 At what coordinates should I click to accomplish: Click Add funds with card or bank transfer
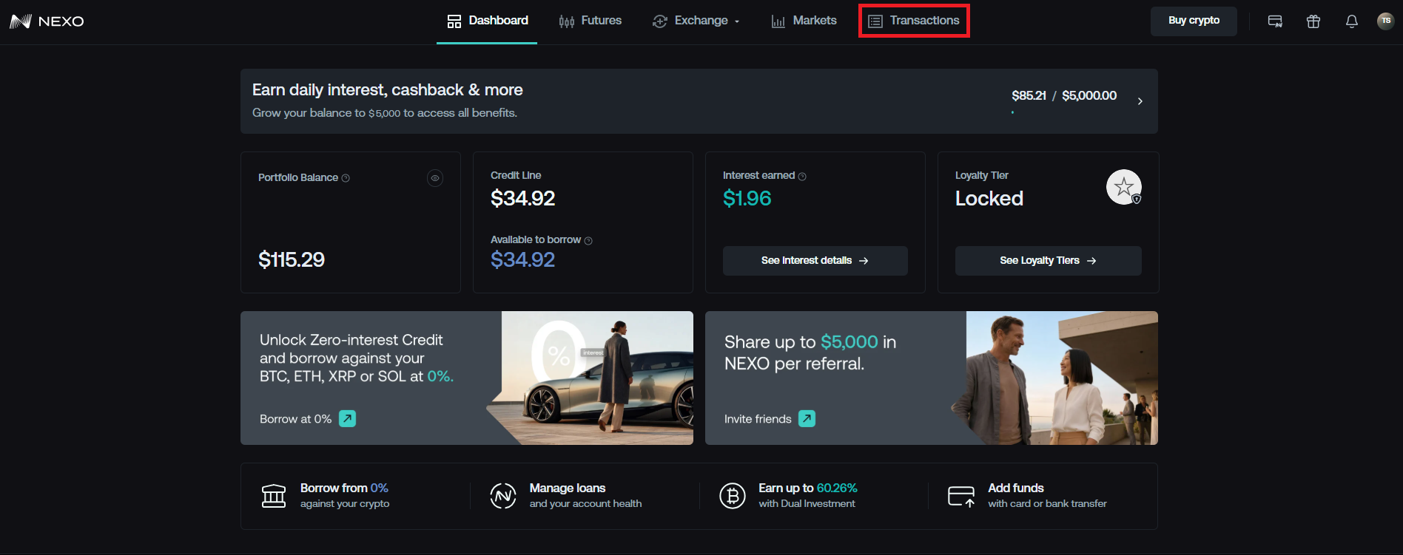point(1047,496)
